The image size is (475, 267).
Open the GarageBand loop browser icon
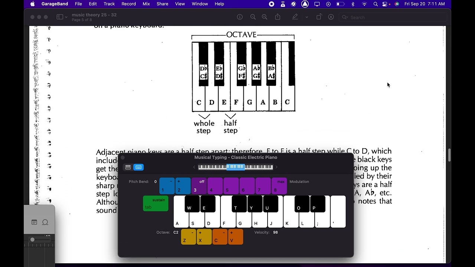[x=45, y=222]
